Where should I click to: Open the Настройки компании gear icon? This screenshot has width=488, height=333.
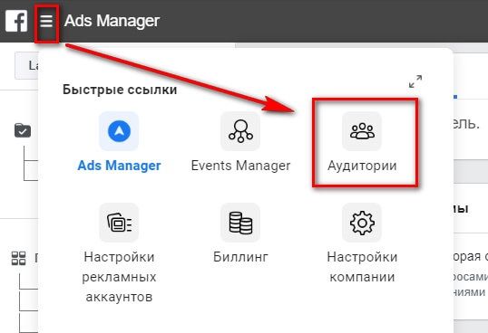[362, 223]
